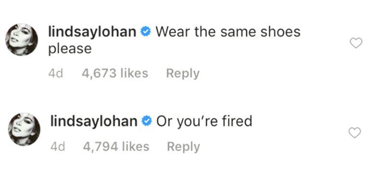Click the word "fired" in second comment
The height and width of the screenshot is (185, 370).
tap(237, 121)
